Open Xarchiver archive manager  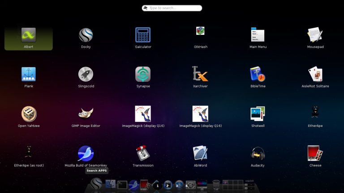click(x=200, y=75)
